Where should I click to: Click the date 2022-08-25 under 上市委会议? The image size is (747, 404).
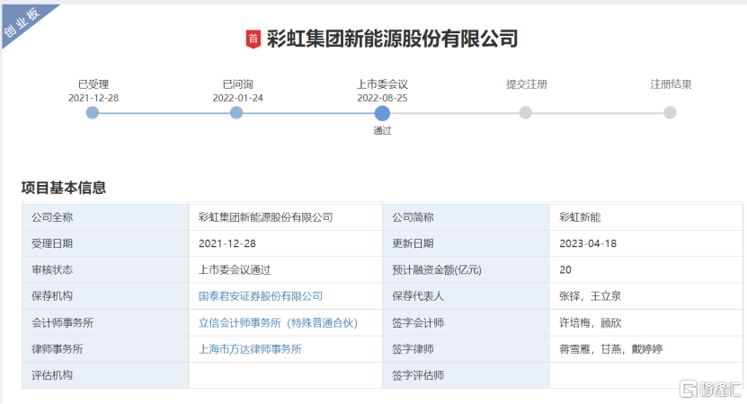(382, 98)
